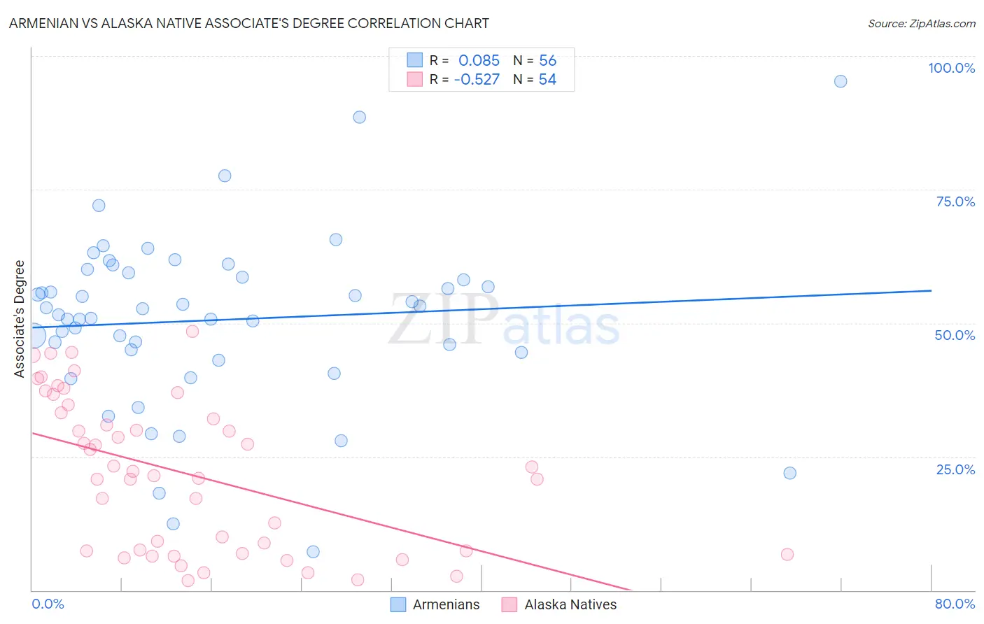Click the pink R = -0.527 legend swatch

pyautogui.click(x=415, y=79)
